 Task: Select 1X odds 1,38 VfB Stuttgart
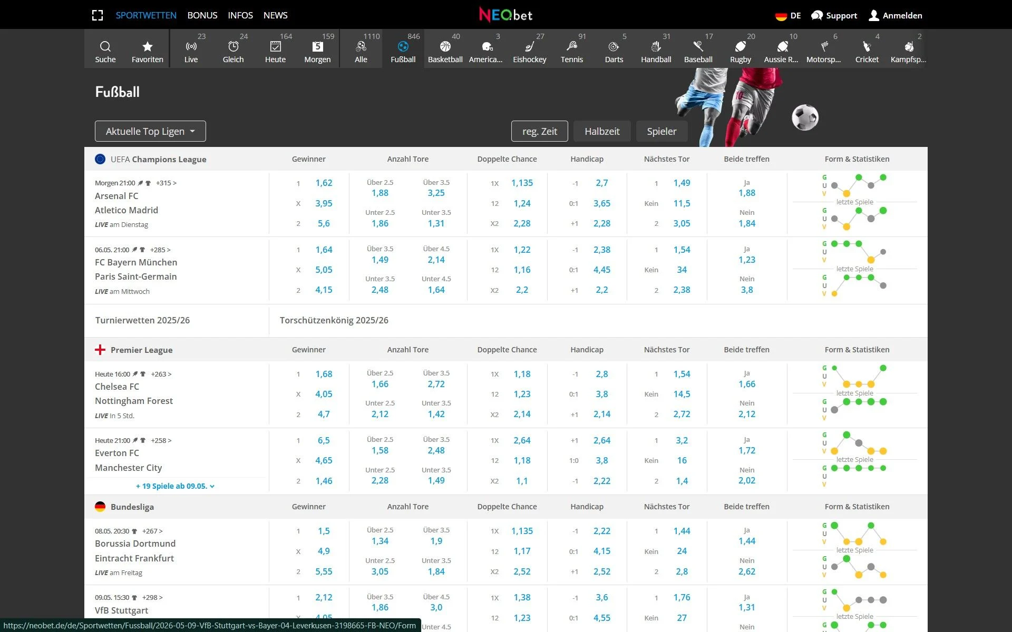[x=522, y=597]
